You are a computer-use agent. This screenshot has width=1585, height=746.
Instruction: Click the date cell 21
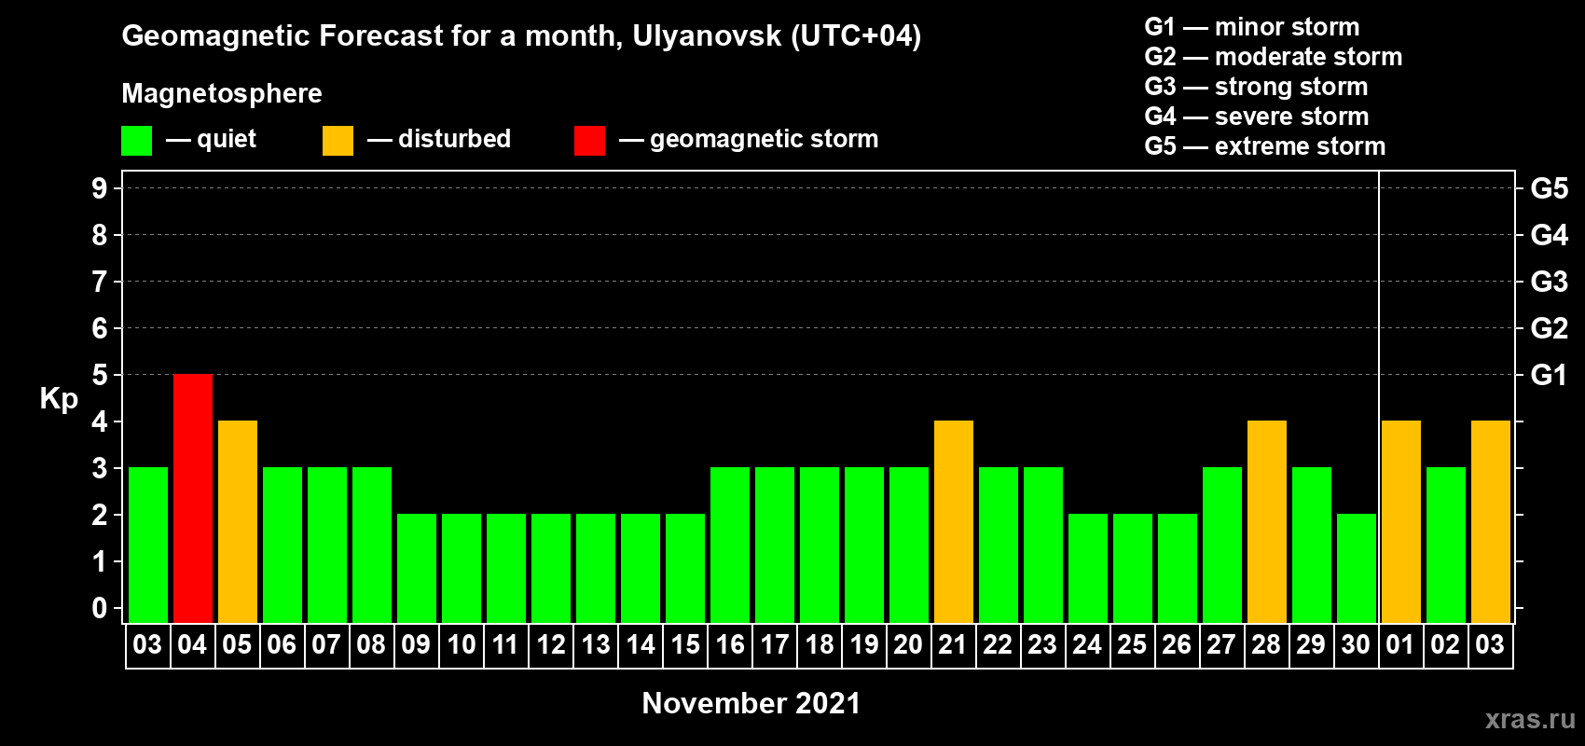[x=954, y=645]
